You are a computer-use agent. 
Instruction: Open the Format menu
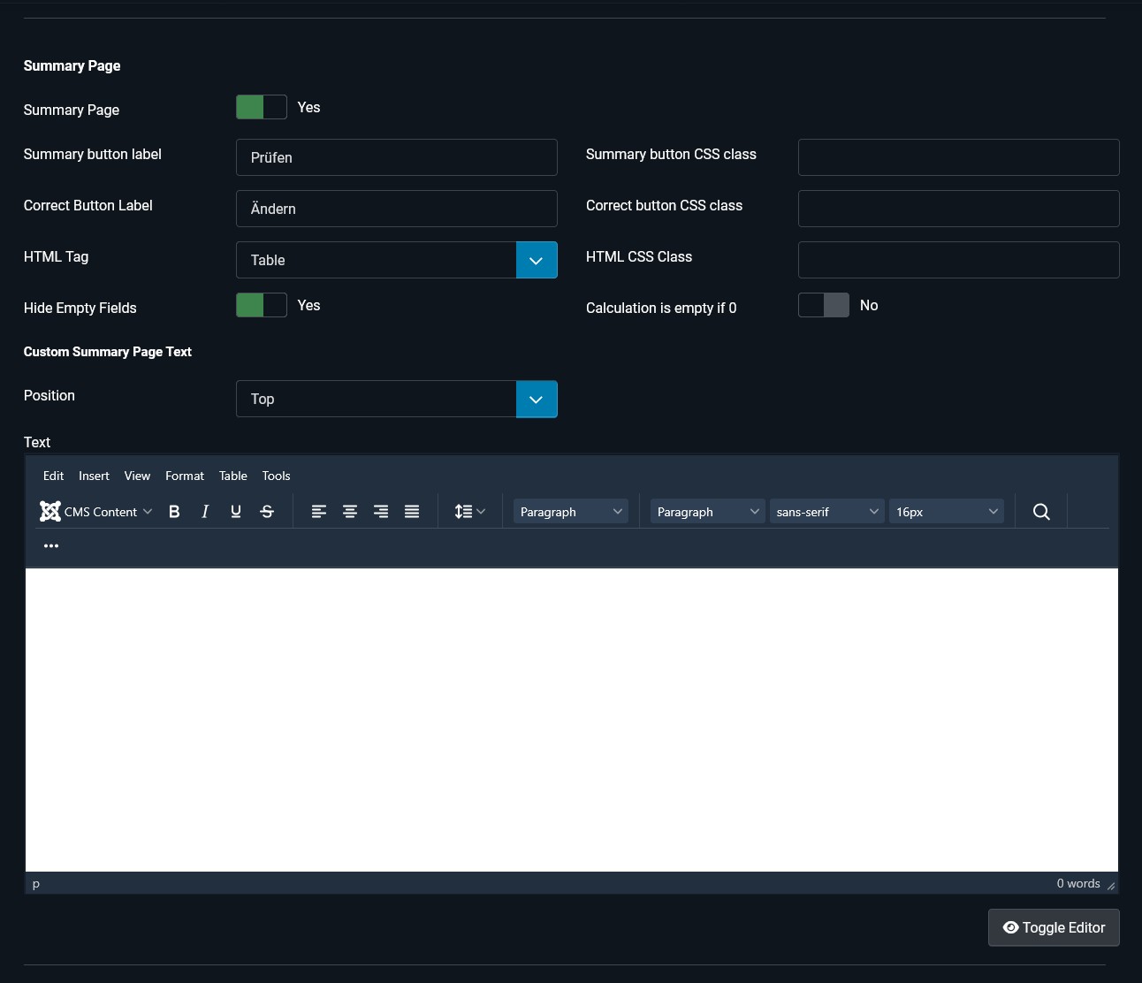coord(184,476)
